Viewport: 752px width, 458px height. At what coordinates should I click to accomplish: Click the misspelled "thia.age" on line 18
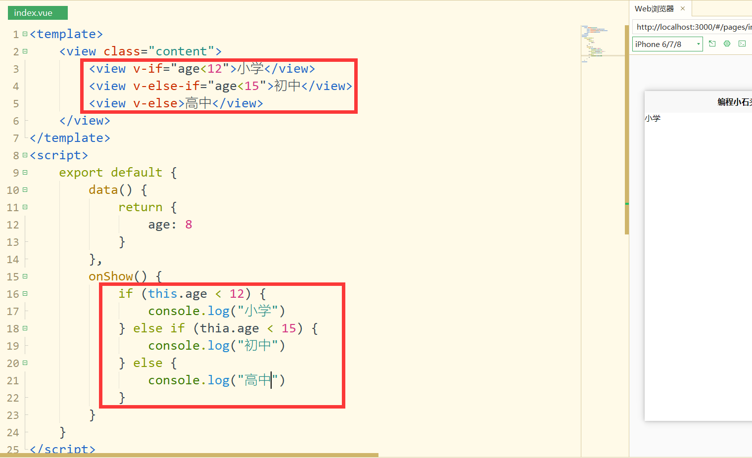tap(230, 328)
